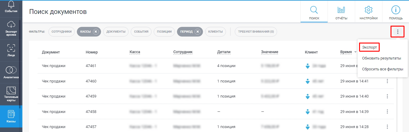
Task: Toggle the Требуют внимания (0) filter
Action: click(x=256, y=31)
